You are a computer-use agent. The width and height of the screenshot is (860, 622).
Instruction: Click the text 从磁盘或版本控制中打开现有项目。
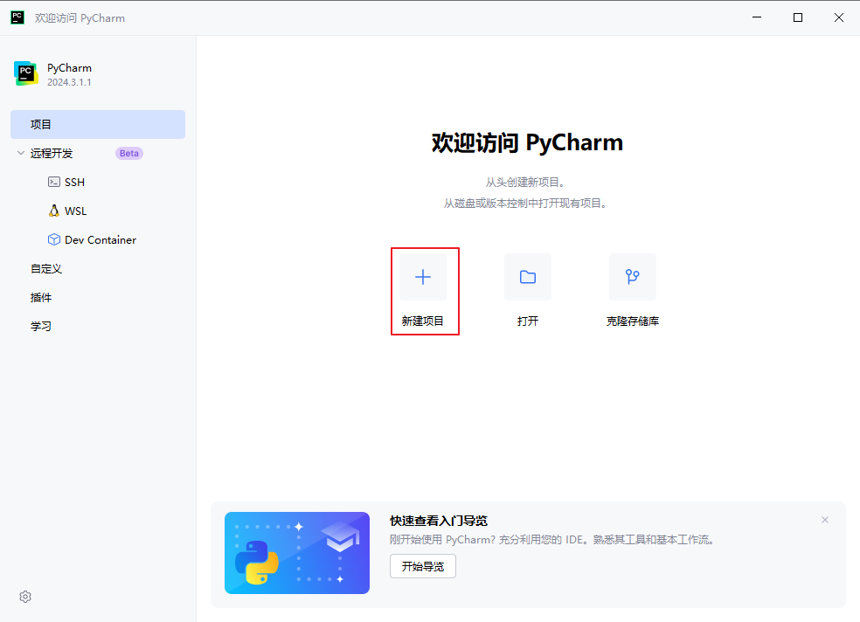[x=525, y=204]
